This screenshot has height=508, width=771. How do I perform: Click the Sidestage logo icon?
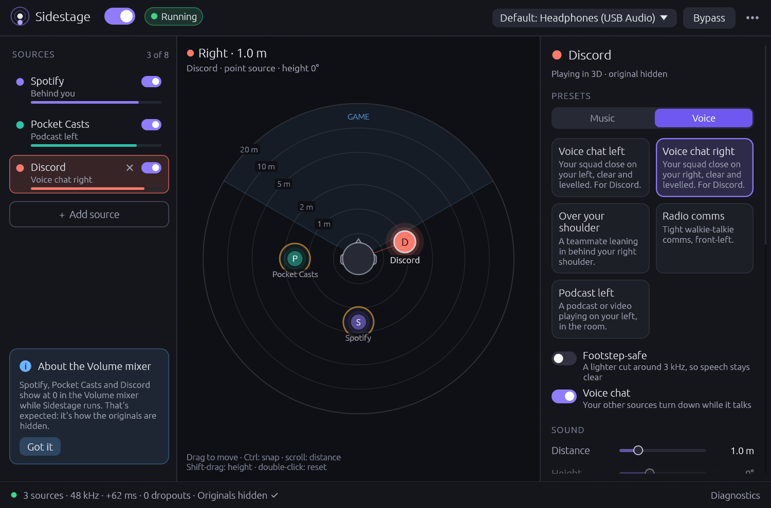[20, 16]
